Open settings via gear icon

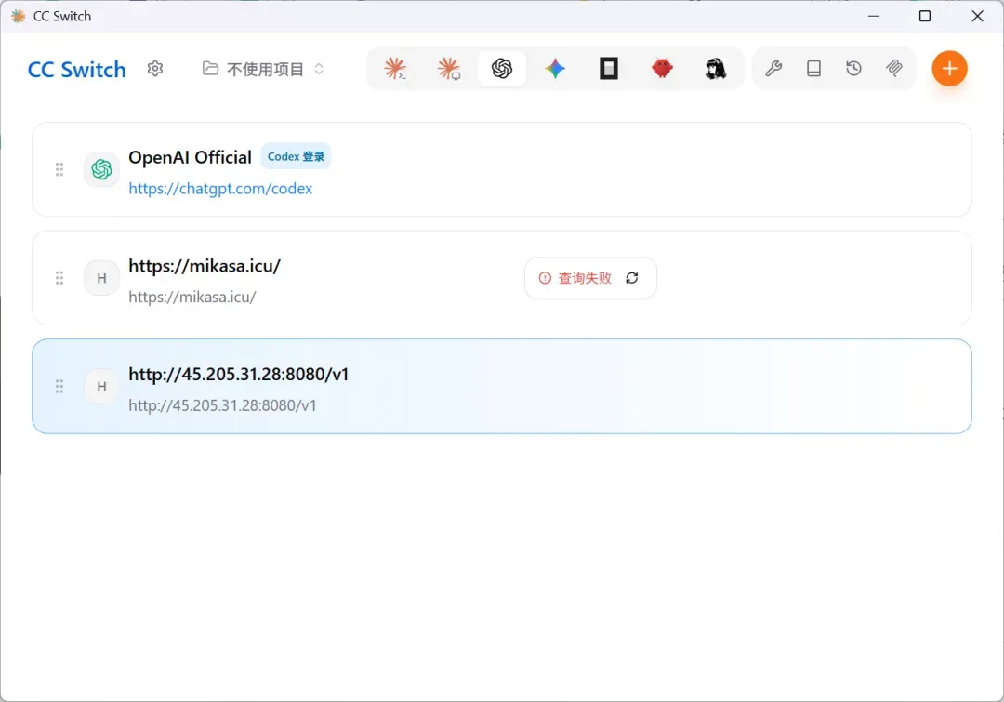(x=155, y=69)
